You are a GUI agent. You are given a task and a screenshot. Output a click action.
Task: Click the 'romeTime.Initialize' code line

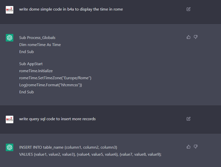(x=36, y=71)
